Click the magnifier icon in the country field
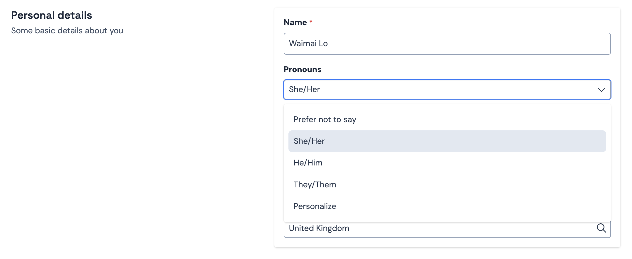Screen dimensions: 632x259 point(601,228)
